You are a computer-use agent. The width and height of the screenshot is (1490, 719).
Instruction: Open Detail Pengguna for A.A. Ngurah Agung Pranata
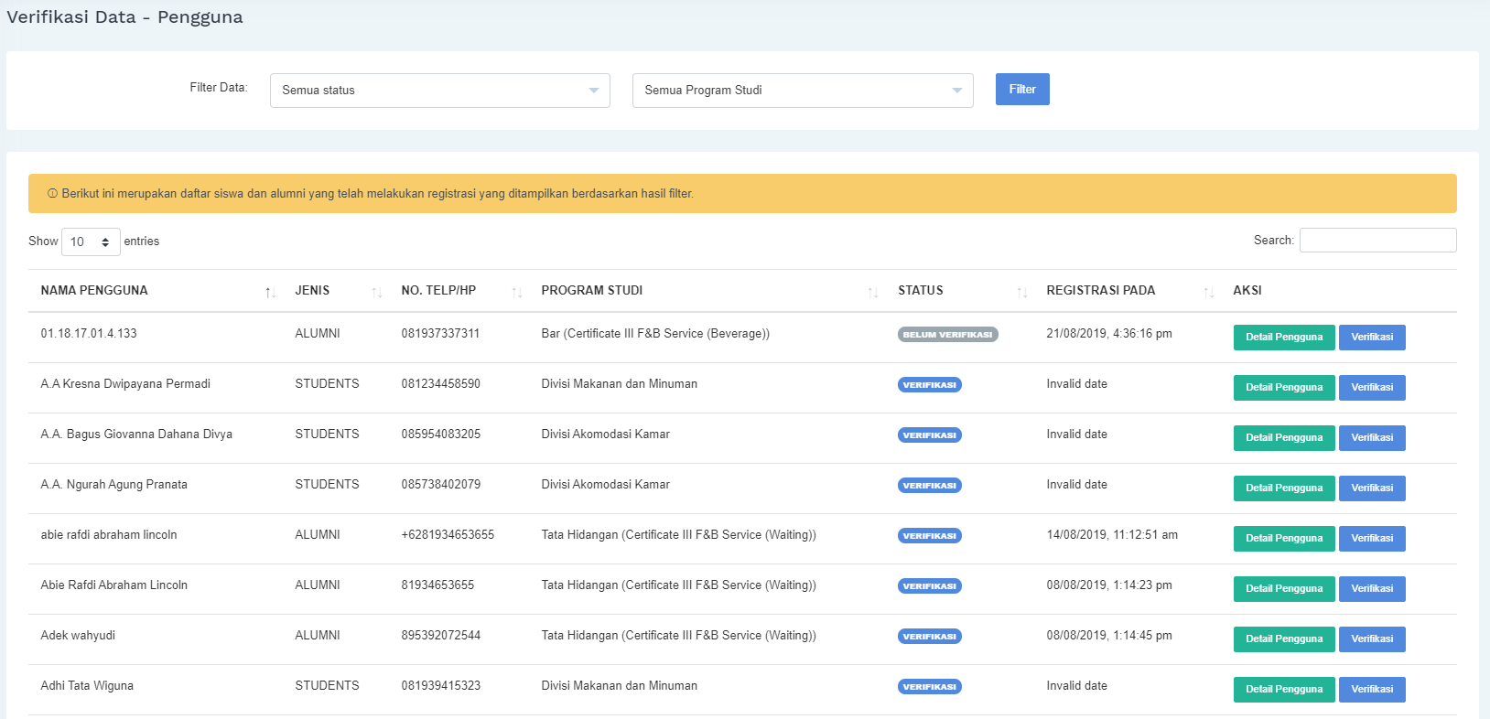pos(1283,488)
